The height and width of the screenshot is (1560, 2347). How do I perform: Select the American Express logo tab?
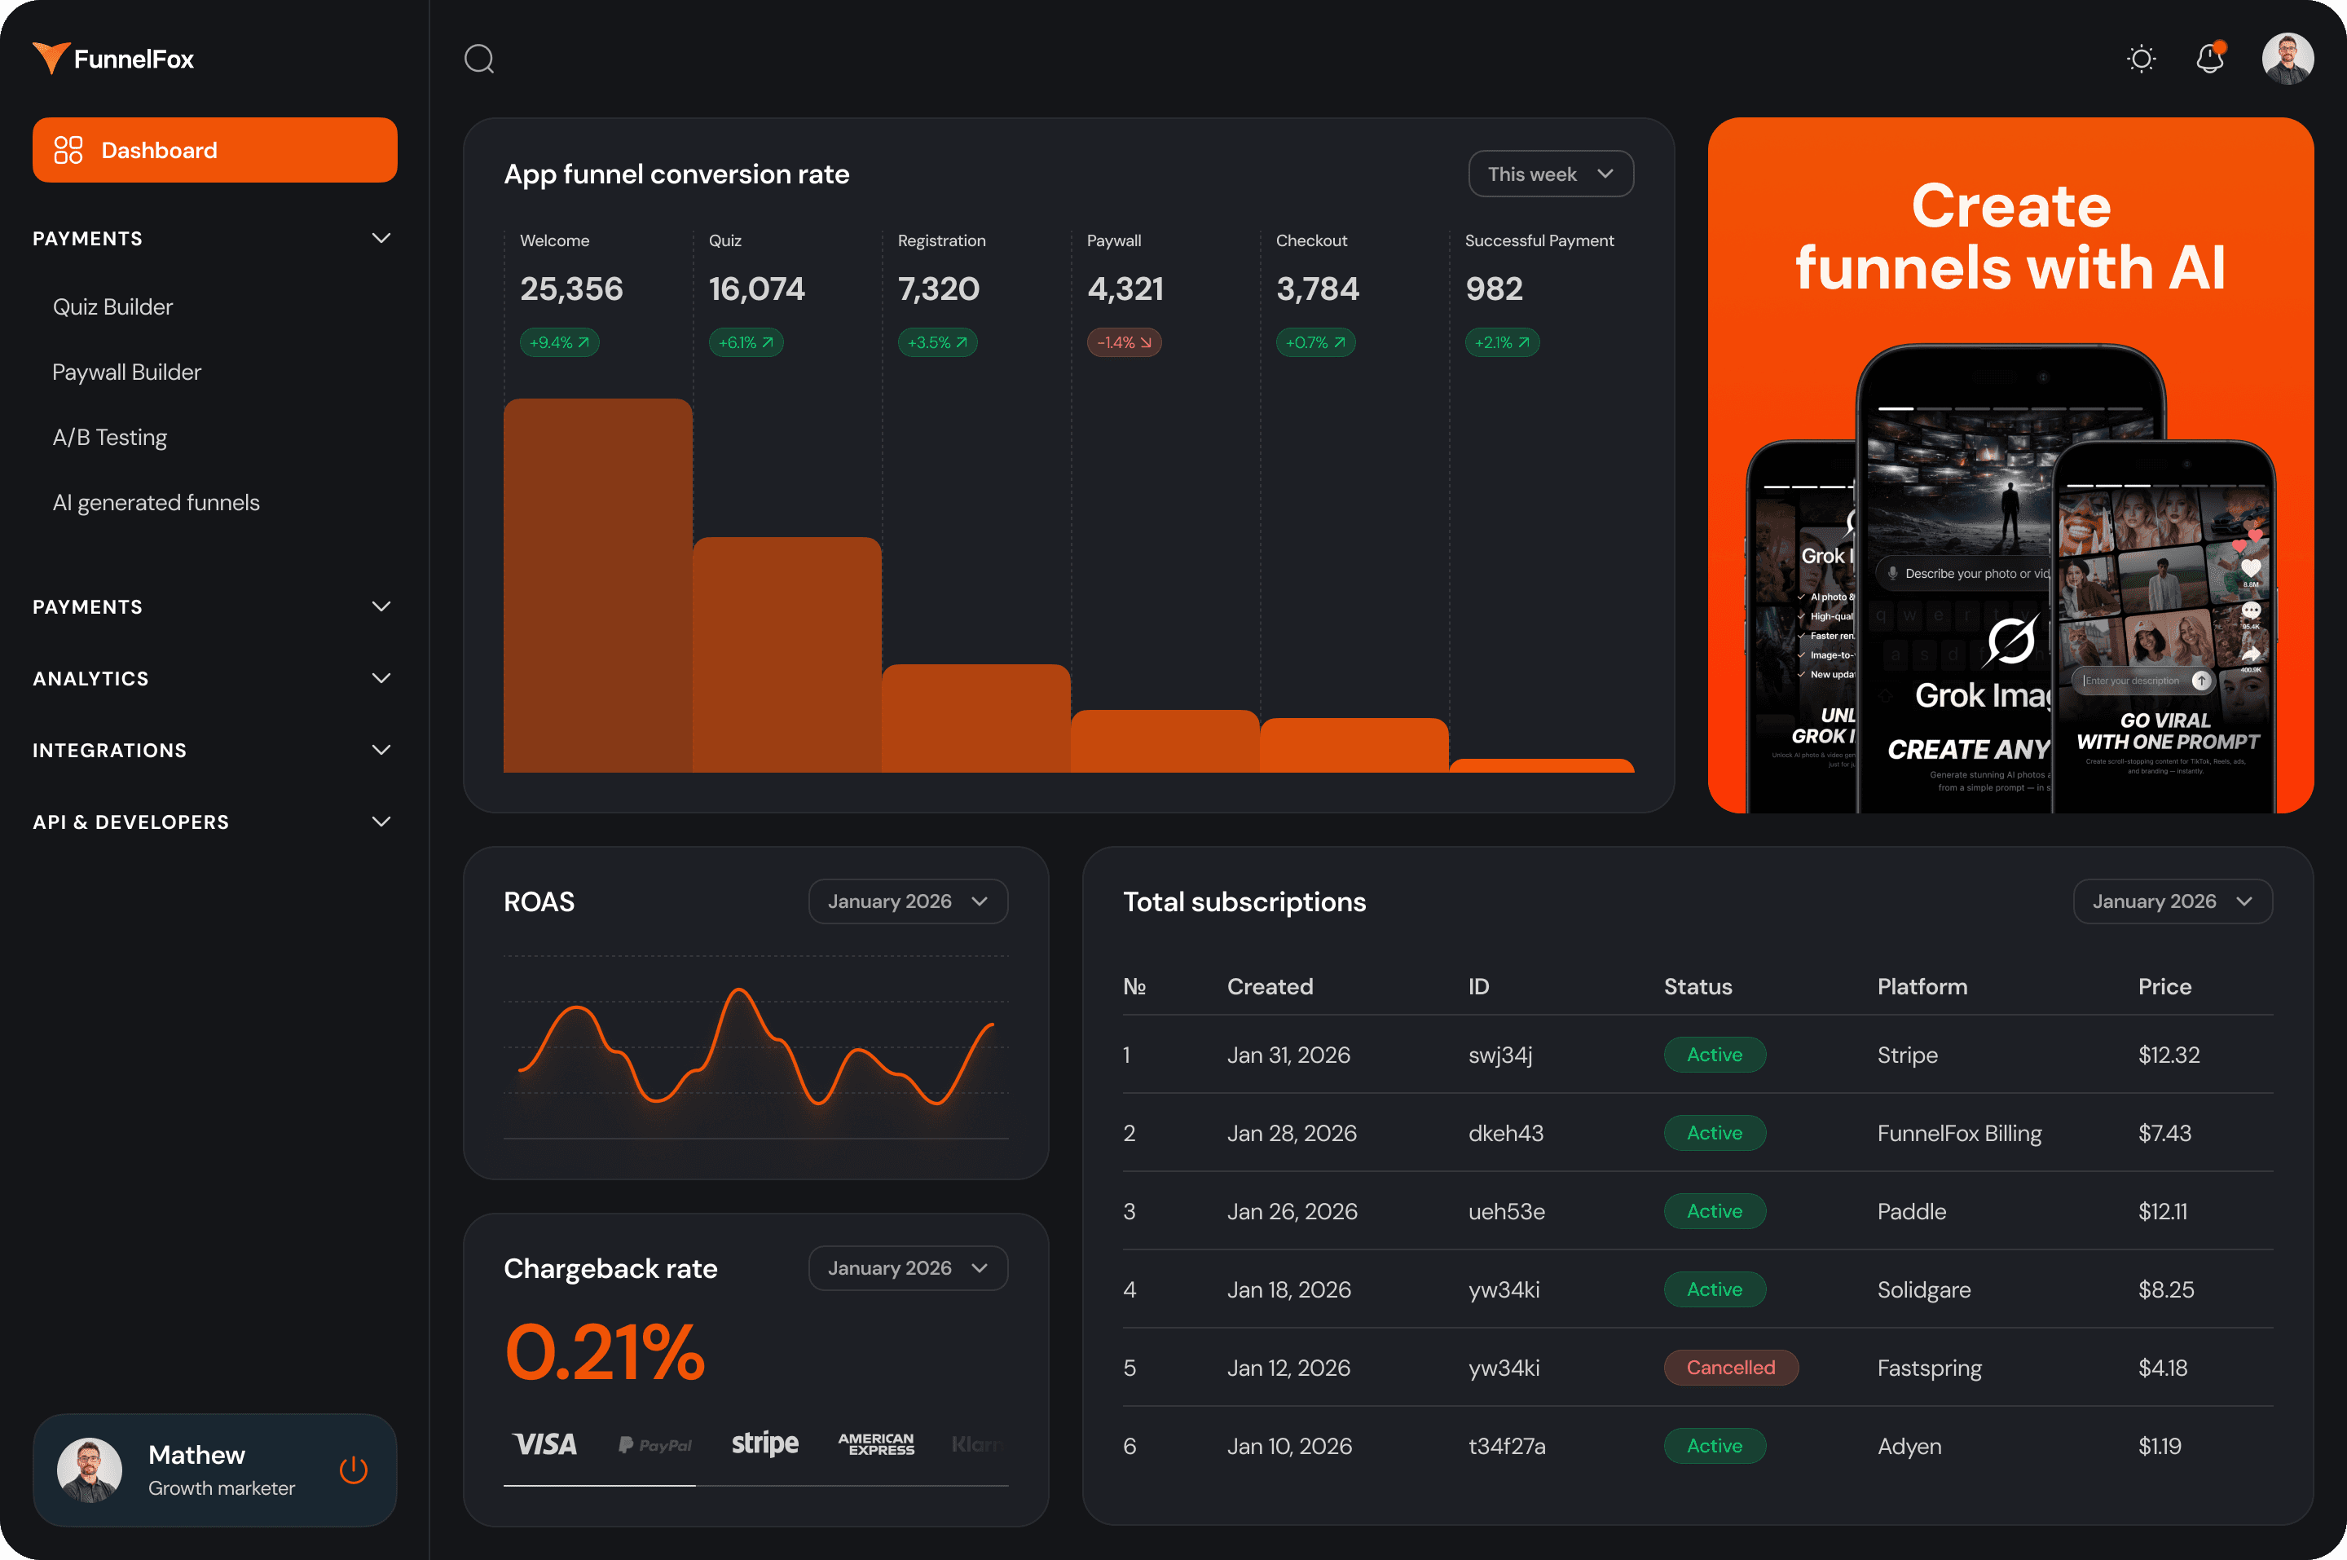[x=875, y=1443]
